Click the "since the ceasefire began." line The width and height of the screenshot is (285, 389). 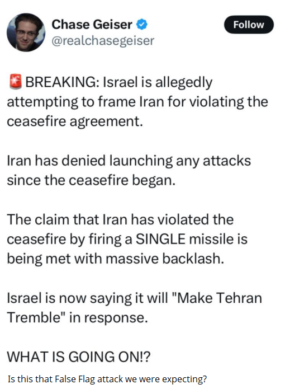tap(91, 180)
